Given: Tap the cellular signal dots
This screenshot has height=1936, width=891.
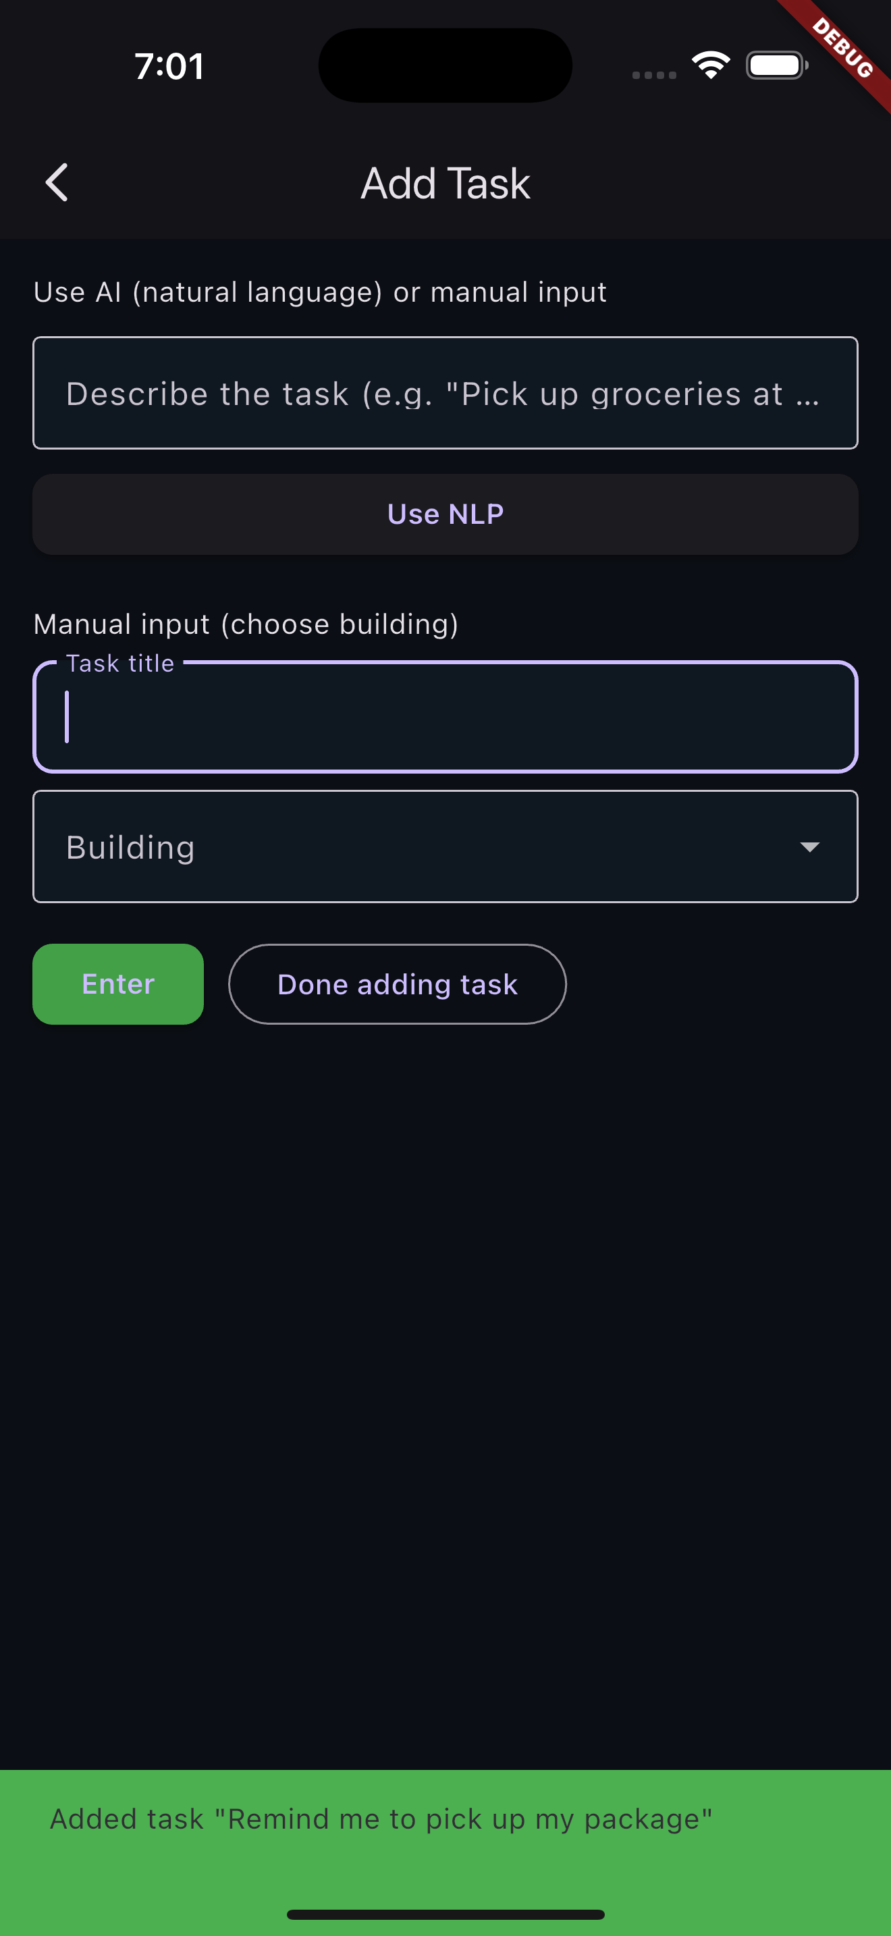Looking at the screenshot, I should click(x=653, y=75).
